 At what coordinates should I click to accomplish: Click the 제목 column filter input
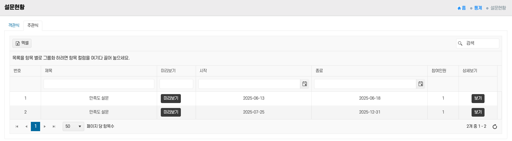coord(99,84)
